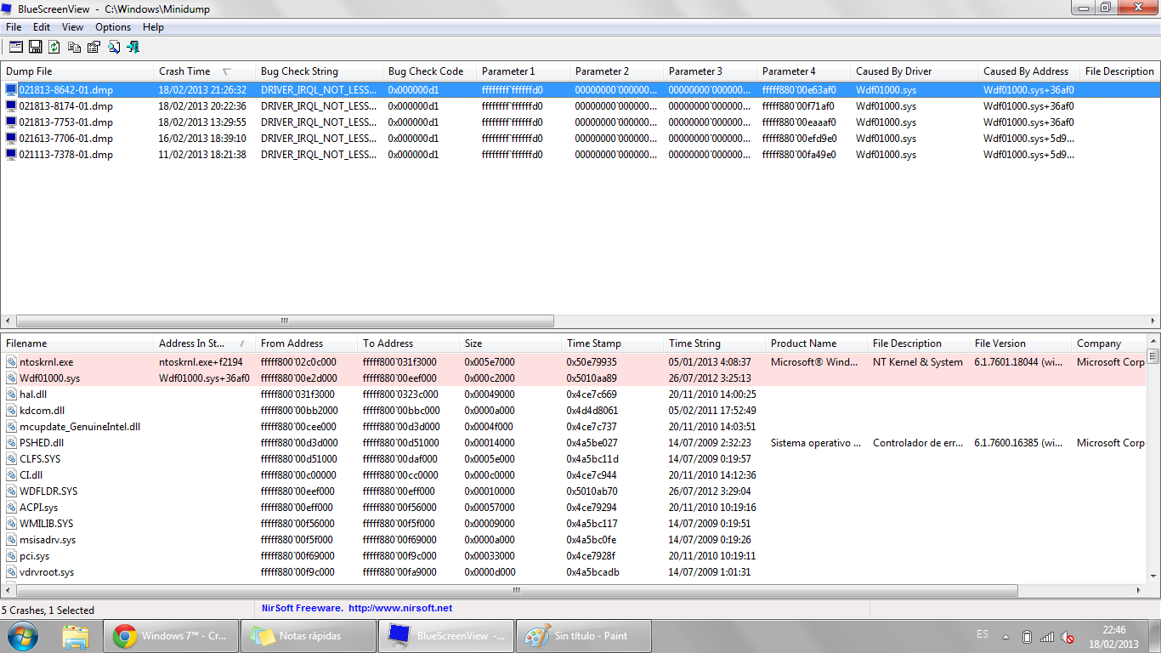Open the Edit menu

pos(42,27)
